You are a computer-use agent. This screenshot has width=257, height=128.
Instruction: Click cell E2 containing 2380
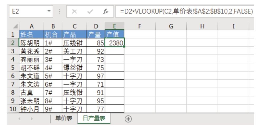(x=114, y=42)
